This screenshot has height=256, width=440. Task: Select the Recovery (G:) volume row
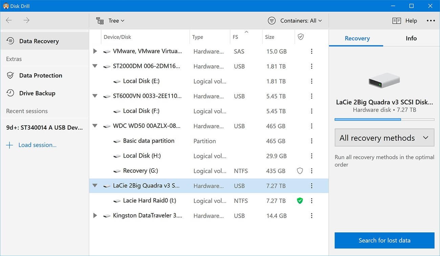click(x=208, y=171)
